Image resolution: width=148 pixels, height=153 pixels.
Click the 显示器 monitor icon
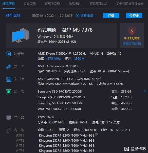coord(9,117)
